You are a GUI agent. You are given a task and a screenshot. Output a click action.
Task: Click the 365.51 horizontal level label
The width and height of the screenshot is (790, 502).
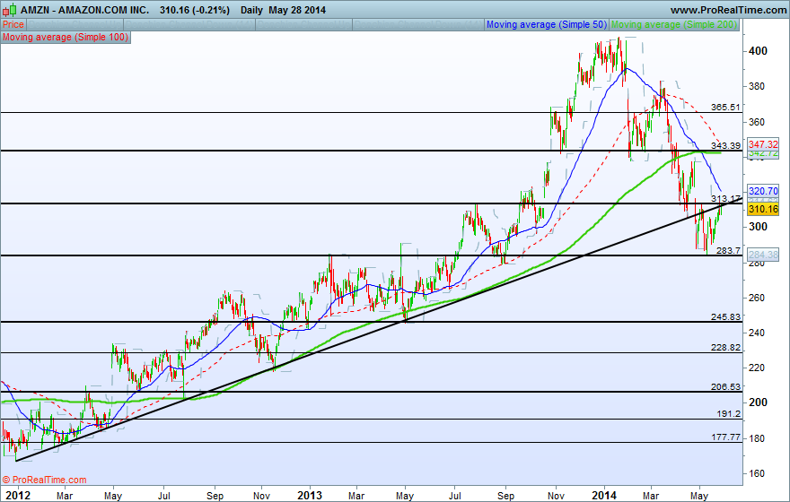pyautogui.click(x=725, y=108)
